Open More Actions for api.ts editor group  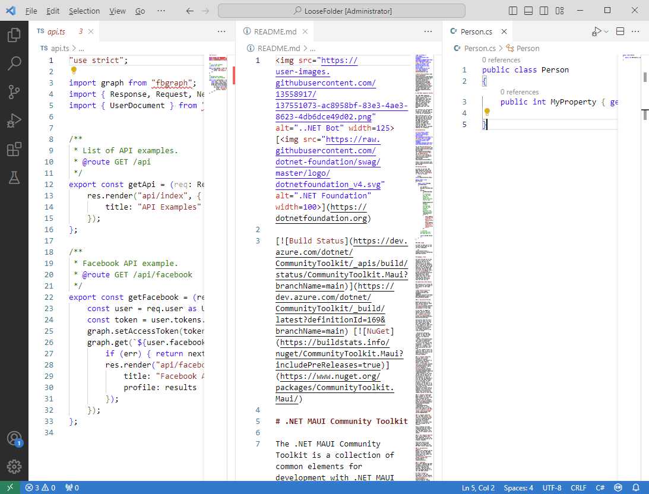tap(221, 31)
